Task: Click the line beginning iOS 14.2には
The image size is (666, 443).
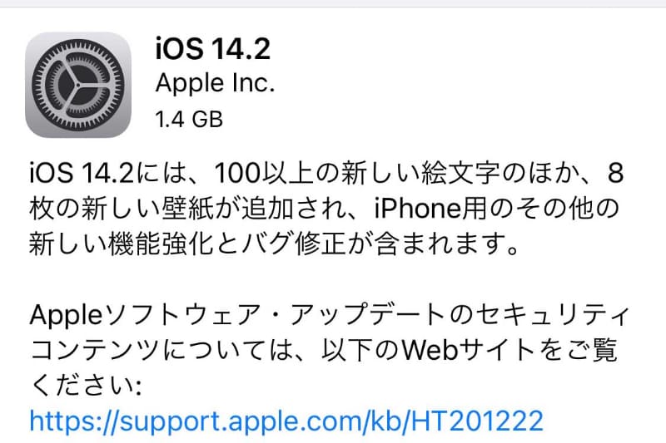Action: click(x=326, y=173)
